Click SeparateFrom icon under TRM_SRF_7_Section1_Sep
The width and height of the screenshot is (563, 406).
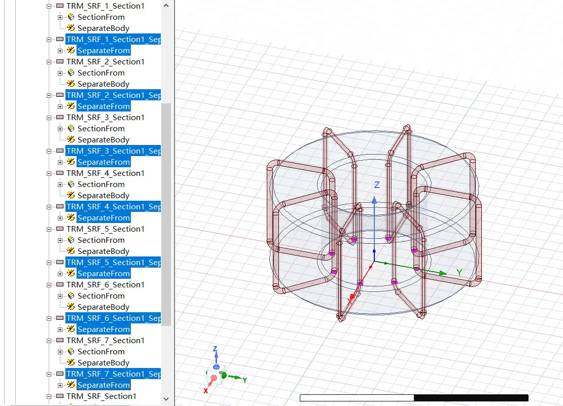pyautogui.click(x=71, y=385)
